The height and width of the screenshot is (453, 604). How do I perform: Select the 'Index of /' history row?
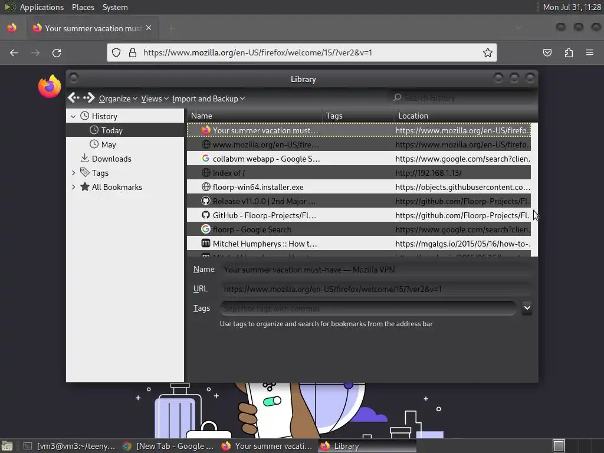pos(359,173)
